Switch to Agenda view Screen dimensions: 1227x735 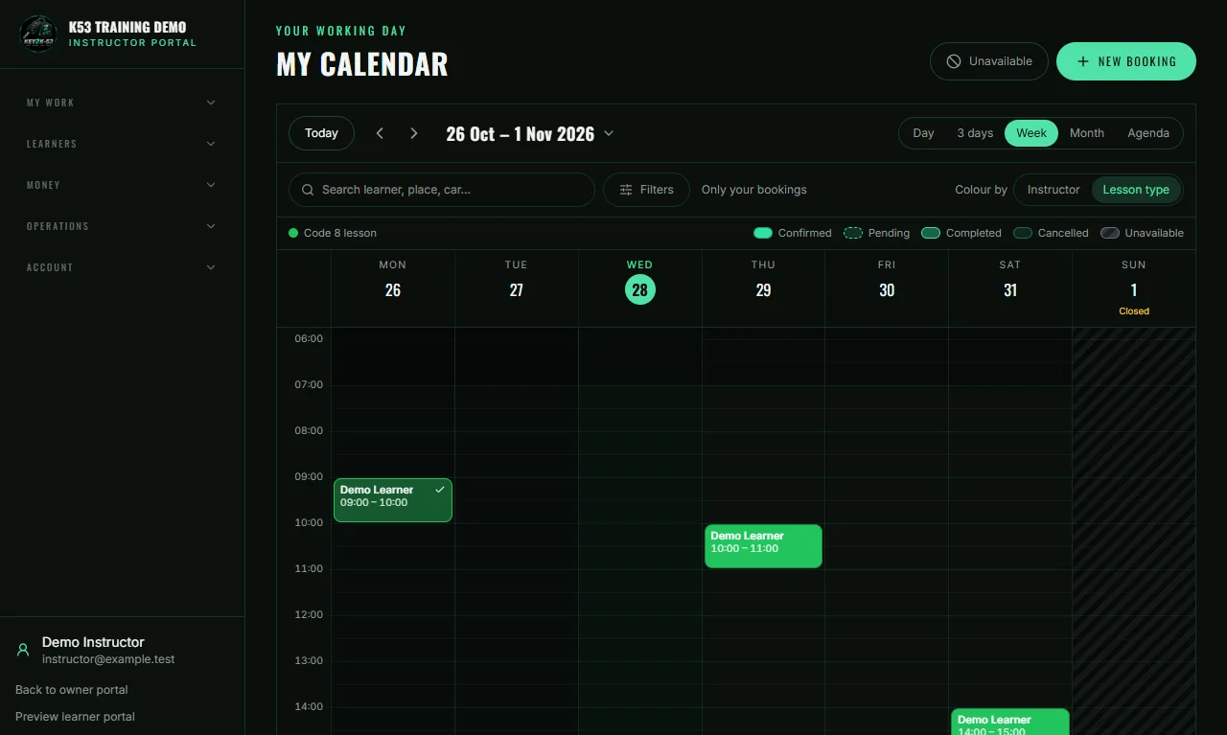pos(1148,133)
